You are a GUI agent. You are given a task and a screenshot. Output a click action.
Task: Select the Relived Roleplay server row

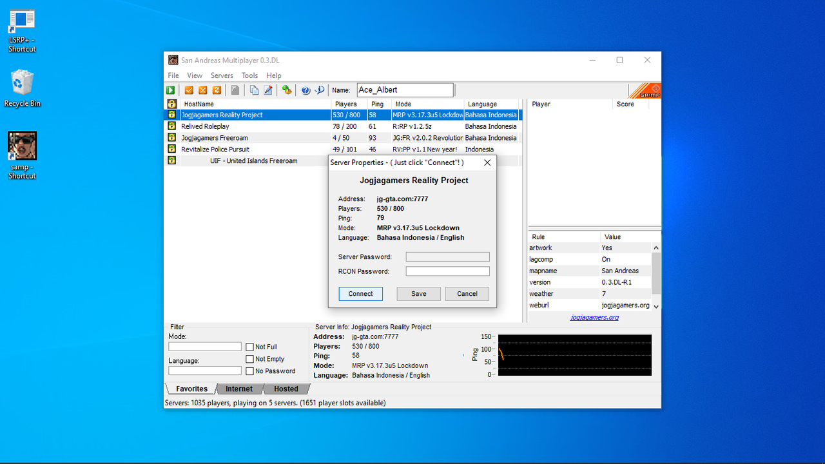[343, 126]
